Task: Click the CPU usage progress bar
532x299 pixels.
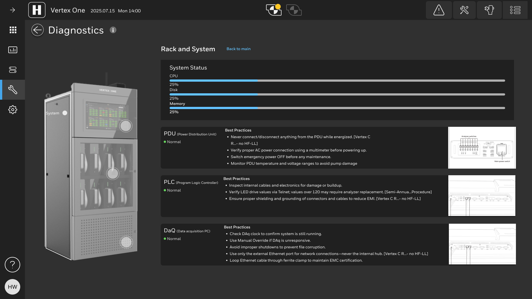Action: tap(337, 81)
